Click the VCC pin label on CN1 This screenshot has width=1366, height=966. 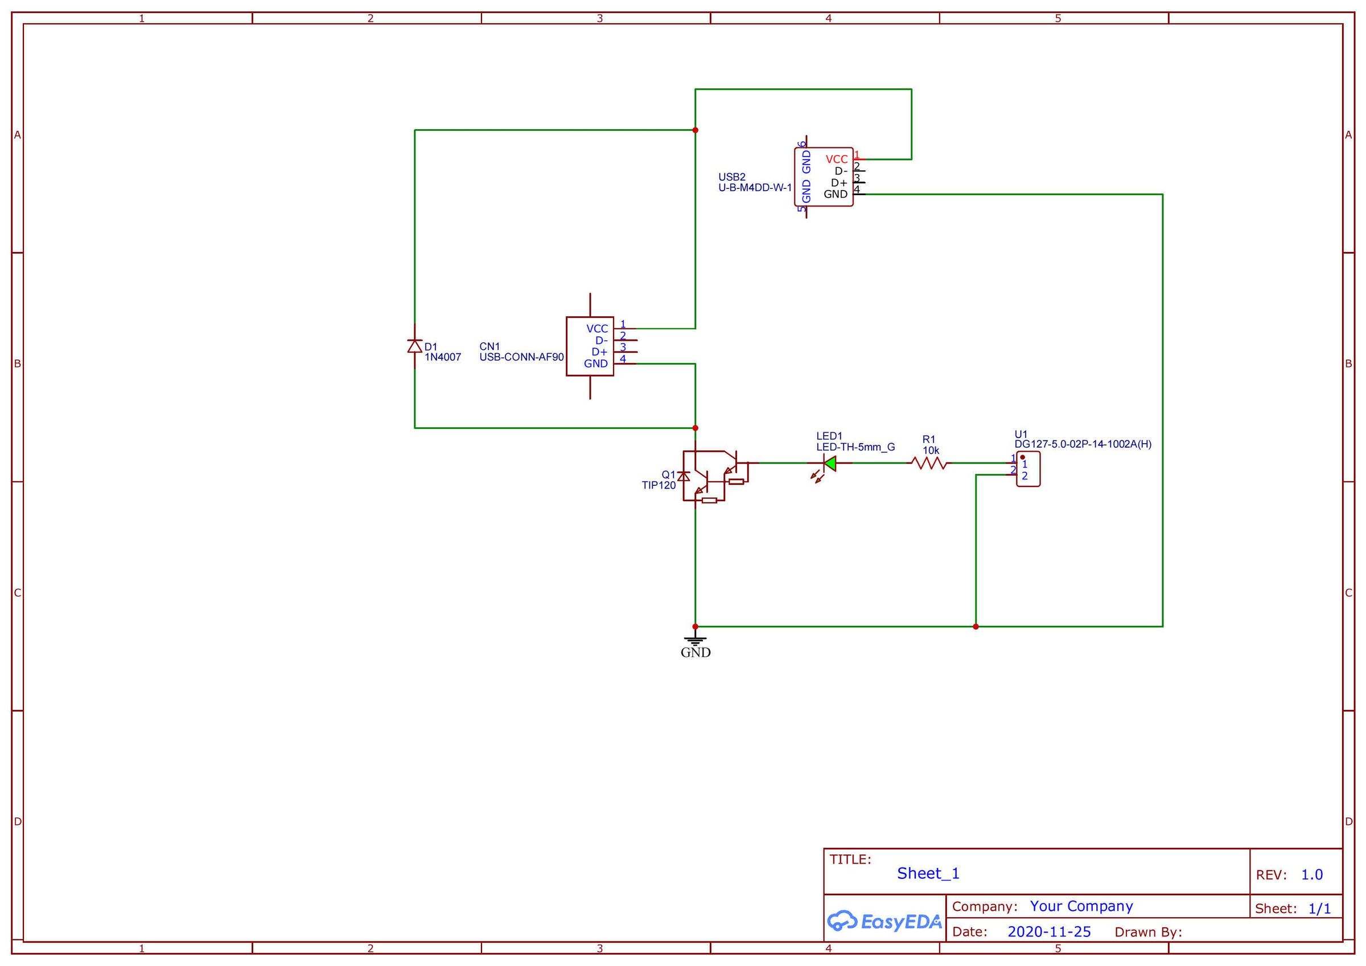pyautogui.click(x=596, y=328)
